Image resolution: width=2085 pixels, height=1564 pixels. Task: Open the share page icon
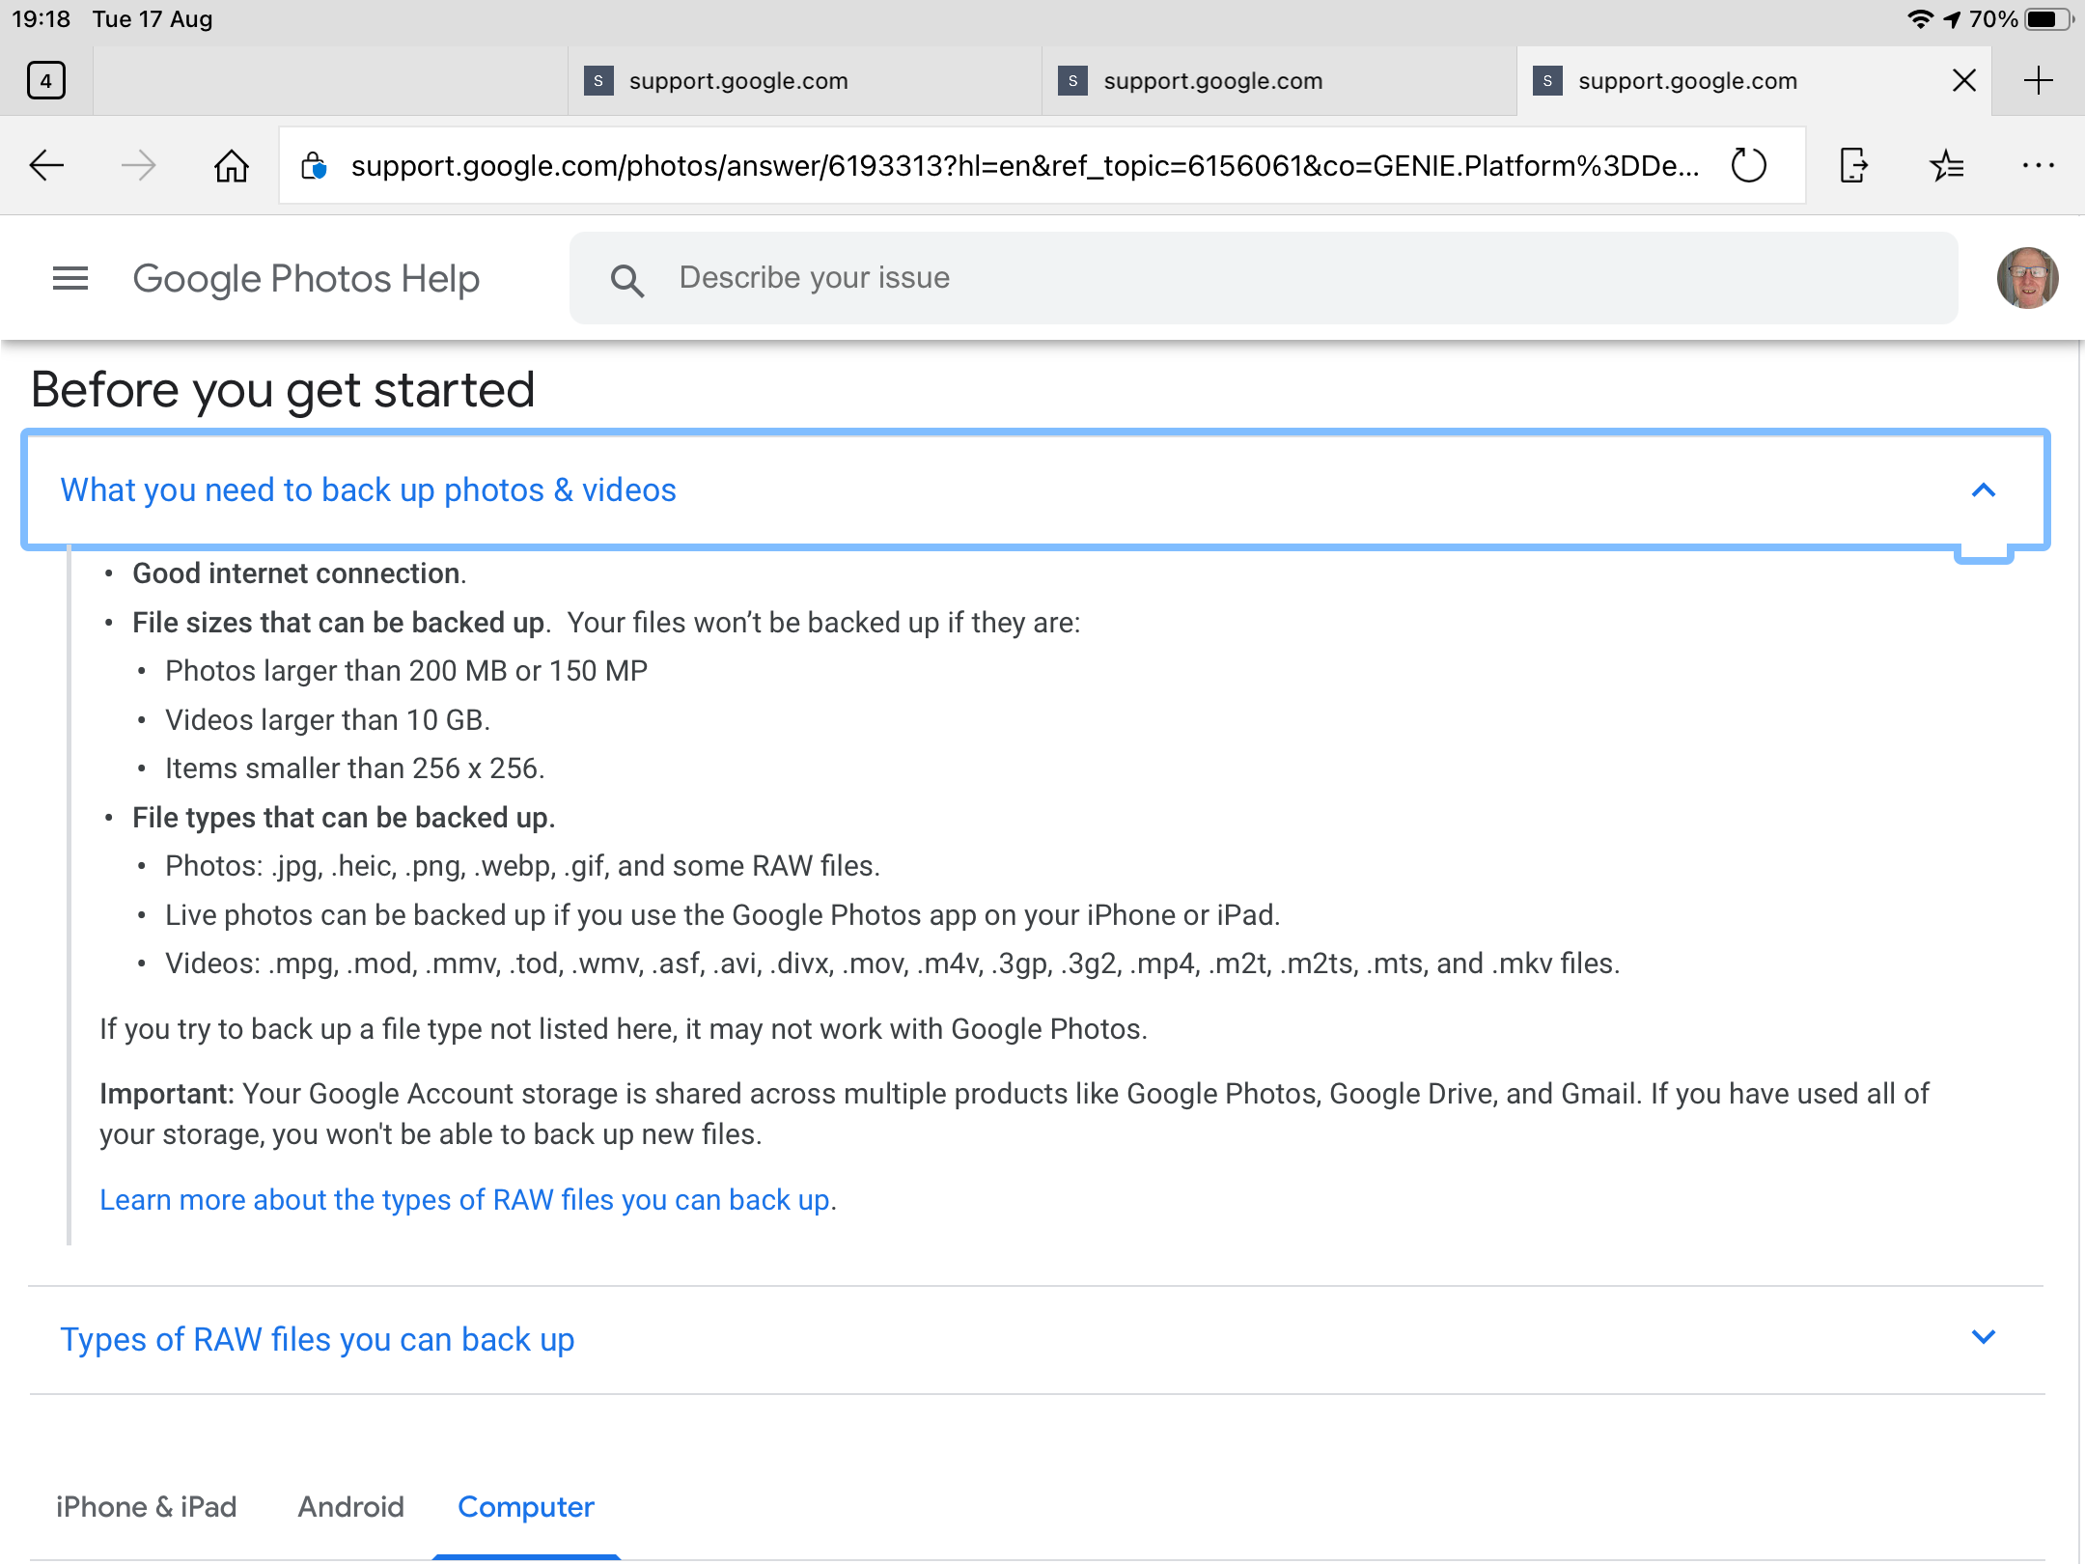(1852, 166)
